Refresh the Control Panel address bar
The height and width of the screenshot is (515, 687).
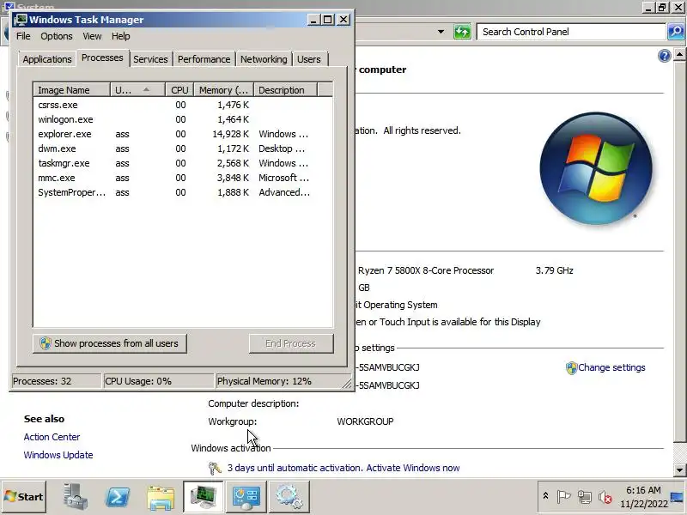(x=462, y=32)
